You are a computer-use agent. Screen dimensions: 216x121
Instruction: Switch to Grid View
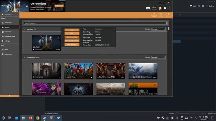coord(168,15)
